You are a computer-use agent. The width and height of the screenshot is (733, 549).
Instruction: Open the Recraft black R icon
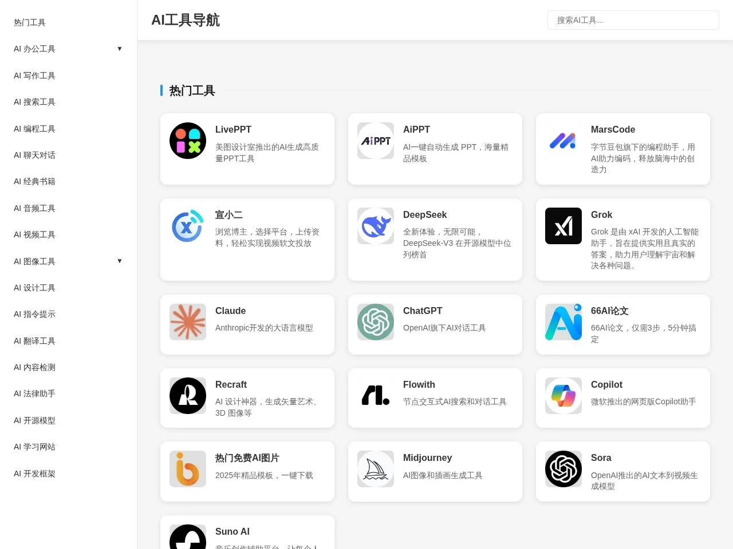[188, 396]
